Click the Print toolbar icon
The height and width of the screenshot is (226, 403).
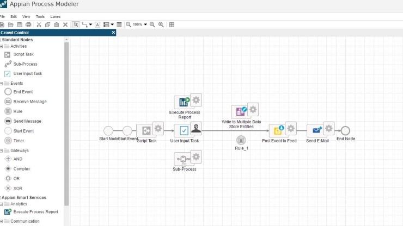pos(28,24)
